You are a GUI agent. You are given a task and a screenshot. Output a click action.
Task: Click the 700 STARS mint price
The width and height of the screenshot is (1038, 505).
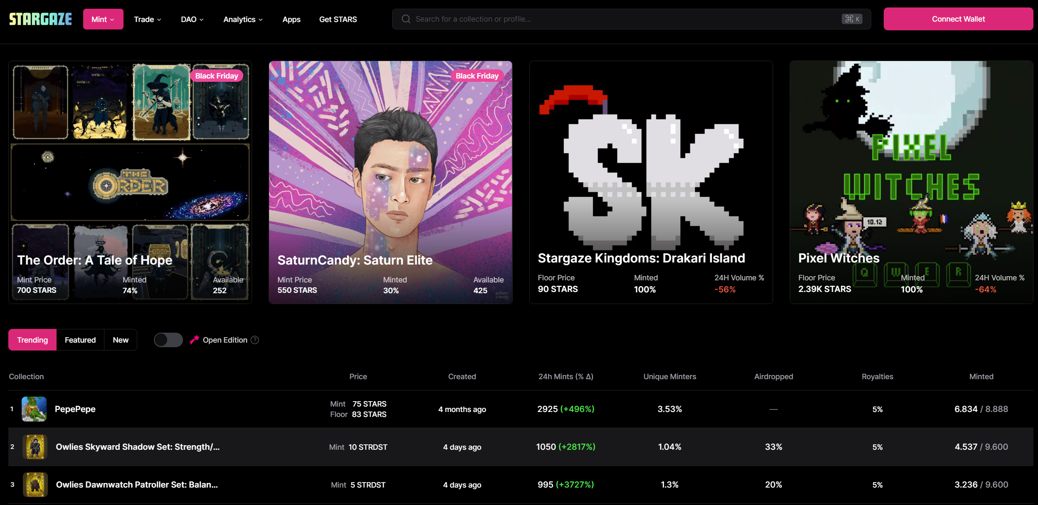coord(37,290)
